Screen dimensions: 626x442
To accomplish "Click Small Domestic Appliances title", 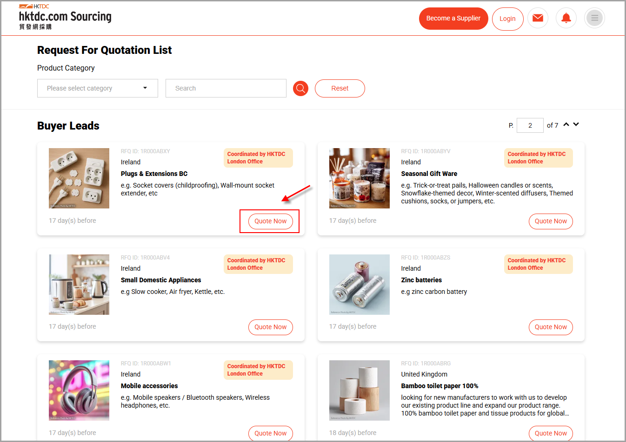I will [x=161, y=280].
